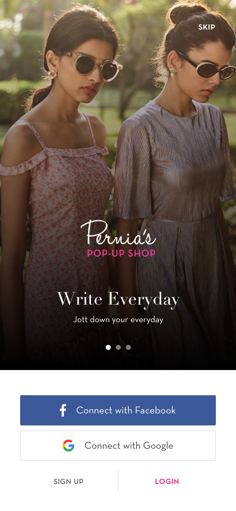The width and height of the screenshot is (236, 511).
Task: Click the Pernia's script logo
Action: [x=118, y=233]
